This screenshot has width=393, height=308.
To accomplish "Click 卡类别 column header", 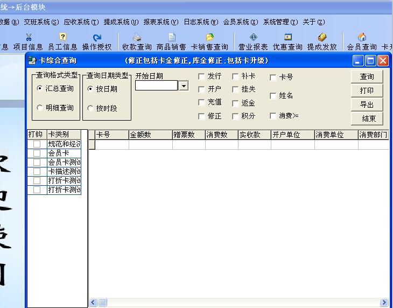I will point(64,134).
